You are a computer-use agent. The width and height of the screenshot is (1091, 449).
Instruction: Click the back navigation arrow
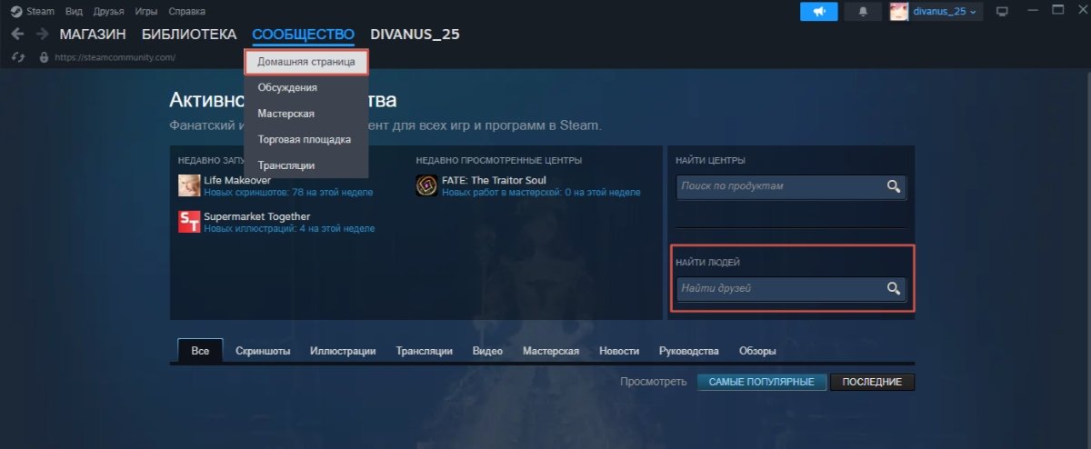click(18, 35)
